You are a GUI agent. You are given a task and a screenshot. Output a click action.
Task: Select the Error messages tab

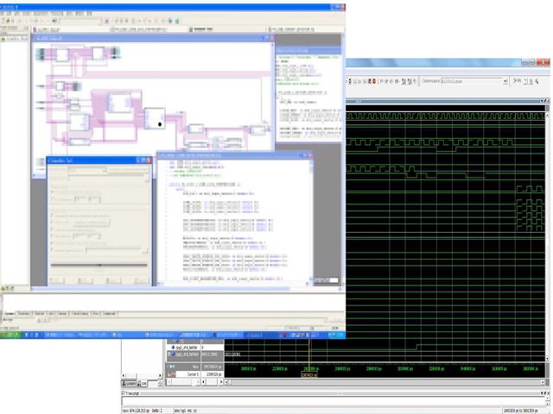pos(96,313)
